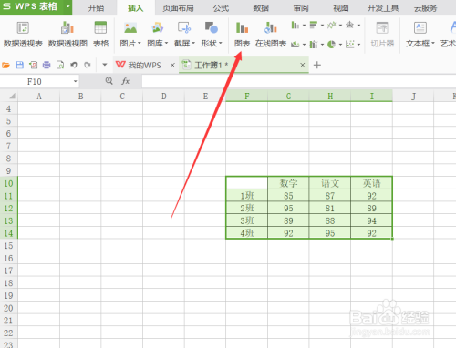Switch to the 开发工具 ribbon tab
Image resolution: width=456 pixels, height=348 pixels.
383,8
